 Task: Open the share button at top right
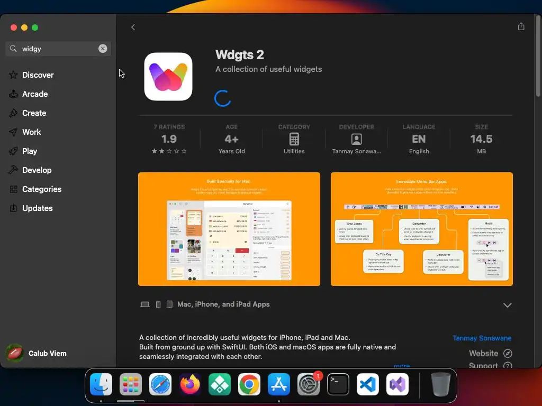[521, 26]
